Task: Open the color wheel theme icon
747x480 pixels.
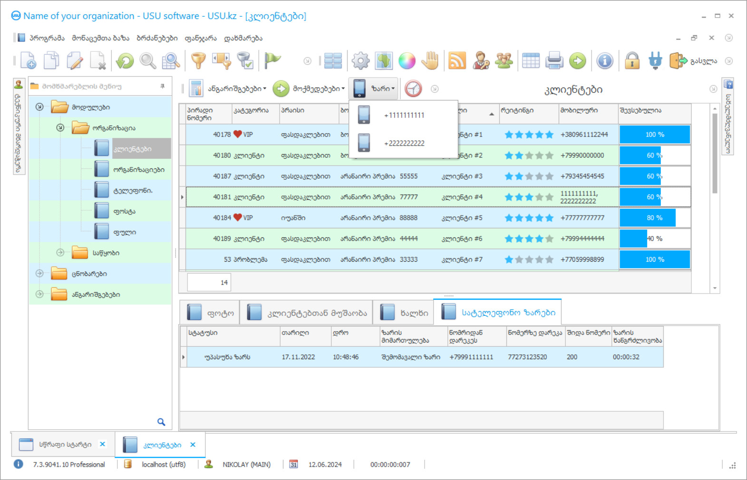Action: (x=407, y=61)
